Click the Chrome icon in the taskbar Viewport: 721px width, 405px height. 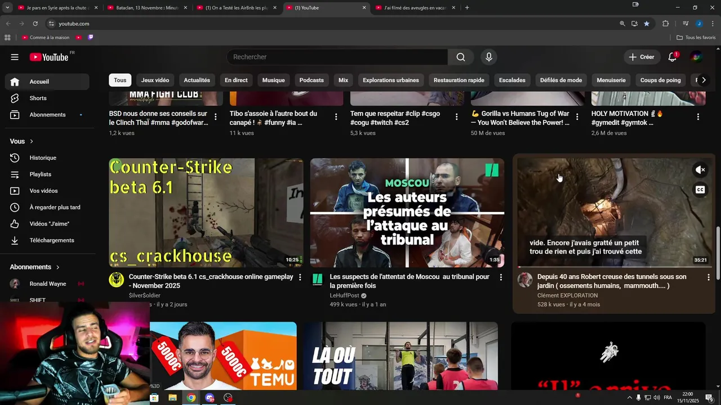click(191, 398)
